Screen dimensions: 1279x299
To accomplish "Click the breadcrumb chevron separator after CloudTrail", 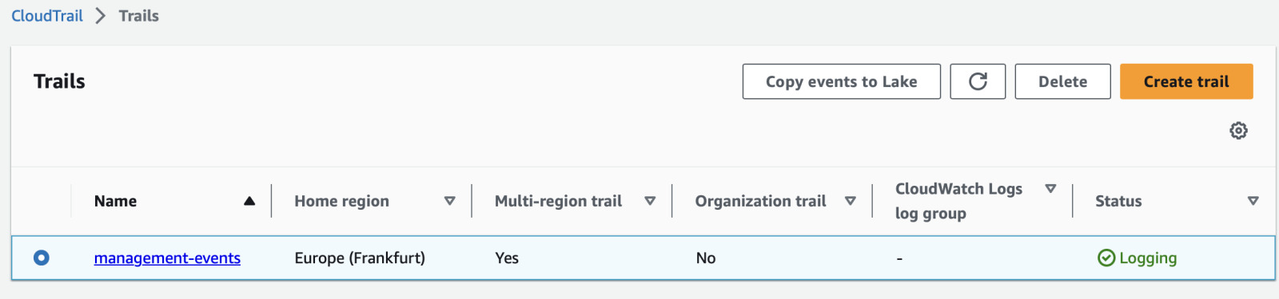I will (x=101, y=16).
